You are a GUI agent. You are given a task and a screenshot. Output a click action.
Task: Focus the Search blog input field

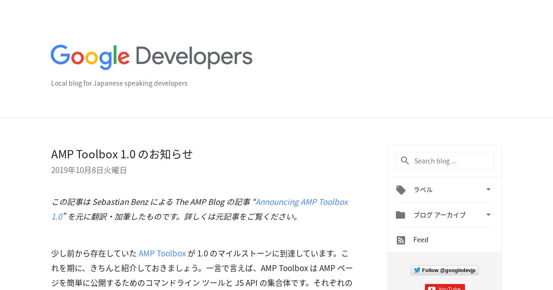(445, 161)
